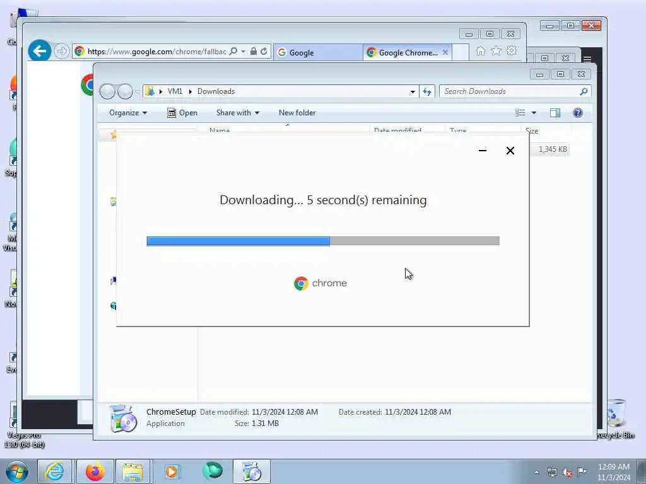Image resolution: width=646 pixels, height=484 pixels.
Task: Open the Recycle Bin desktop icon
Action: (616, 418)
